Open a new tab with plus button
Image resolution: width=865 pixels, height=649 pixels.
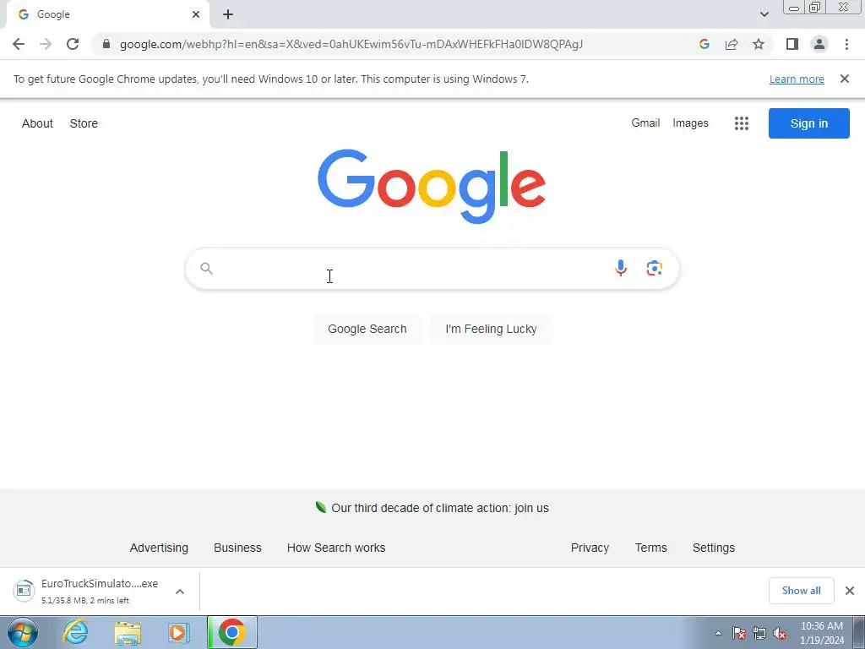(228, 14)
